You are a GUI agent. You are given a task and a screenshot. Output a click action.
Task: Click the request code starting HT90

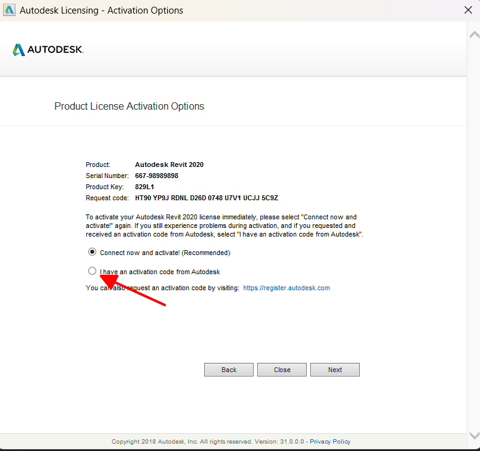(207, 198)
